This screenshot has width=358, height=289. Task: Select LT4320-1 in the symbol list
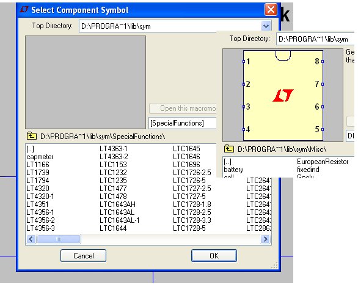pos(40,197)
